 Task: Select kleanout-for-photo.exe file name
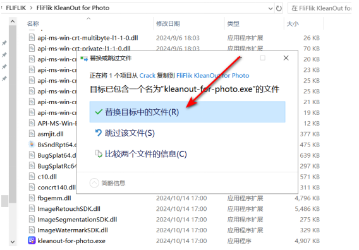pyautogui.click(x=71, y=241)
